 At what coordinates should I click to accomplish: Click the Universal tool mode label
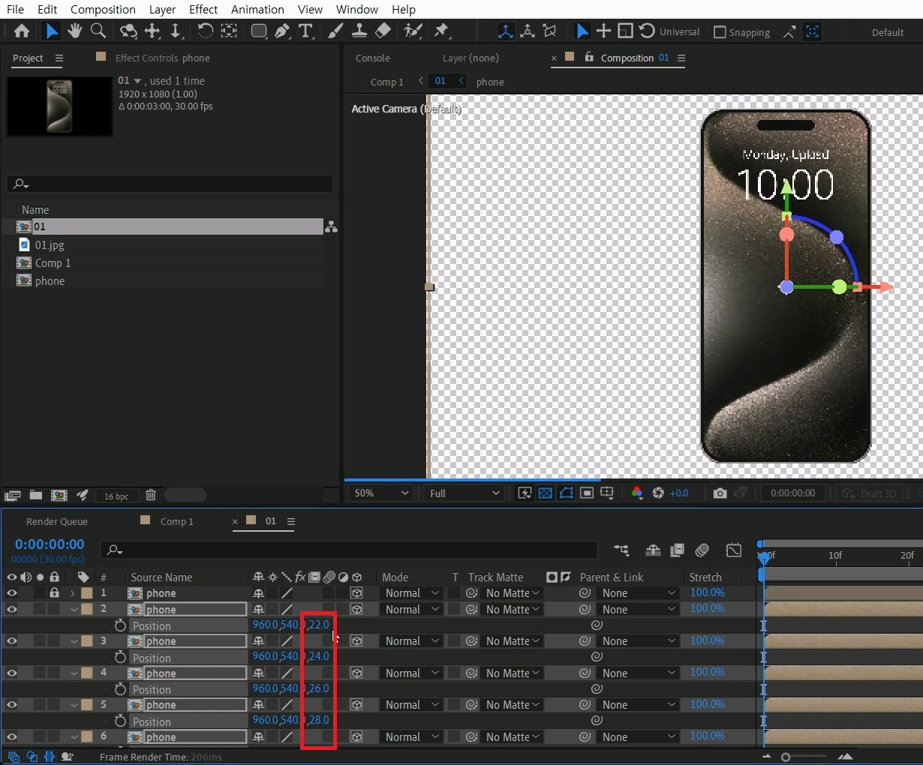[679, 32]
